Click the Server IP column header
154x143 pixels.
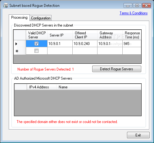(x=60, y=35)
